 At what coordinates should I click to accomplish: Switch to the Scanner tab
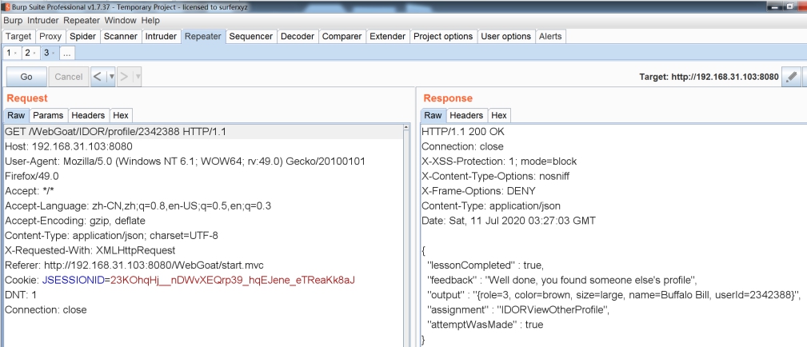(121, 36)
